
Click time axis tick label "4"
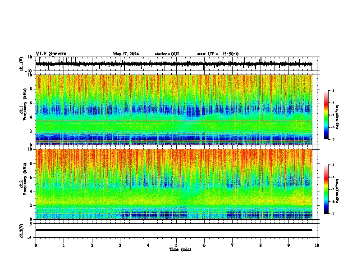[148, 245]
